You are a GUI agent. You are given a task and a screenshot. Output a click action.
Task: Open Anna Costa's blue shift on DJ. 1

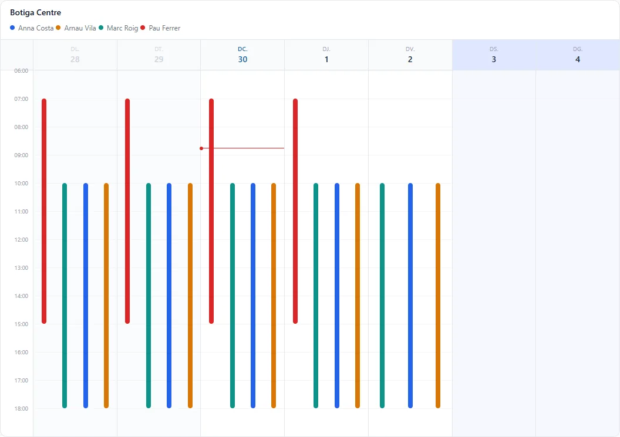(337, 296)
